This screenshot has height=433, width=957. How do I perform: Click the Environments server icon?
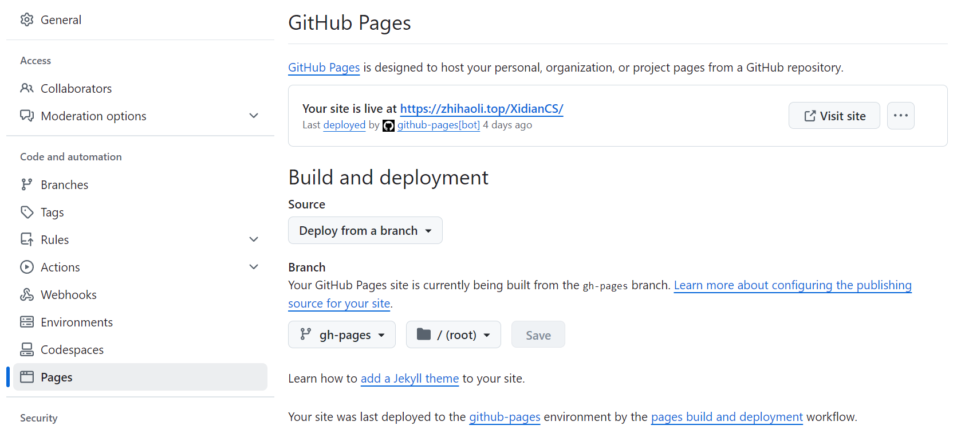tap(27, 322)
